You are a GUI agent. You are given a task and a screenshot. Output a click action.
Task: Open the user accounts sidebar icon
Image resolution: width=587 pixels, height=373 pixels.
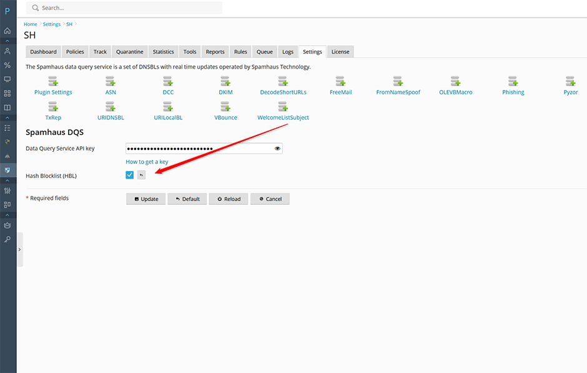pyautogui.click(x=7, y=51)
